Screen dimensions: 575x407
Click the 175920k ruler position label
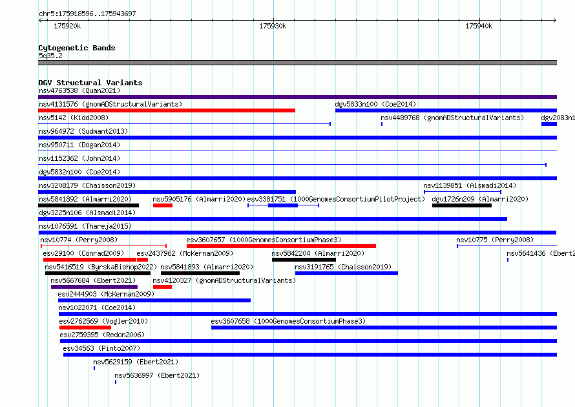[67, 26]
